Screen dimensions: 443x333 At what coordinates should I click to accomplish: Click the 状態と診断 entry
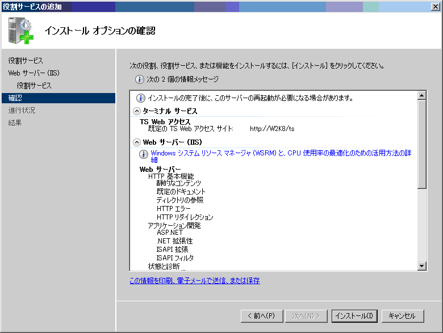pyautogui.click(x=164, y=267)
